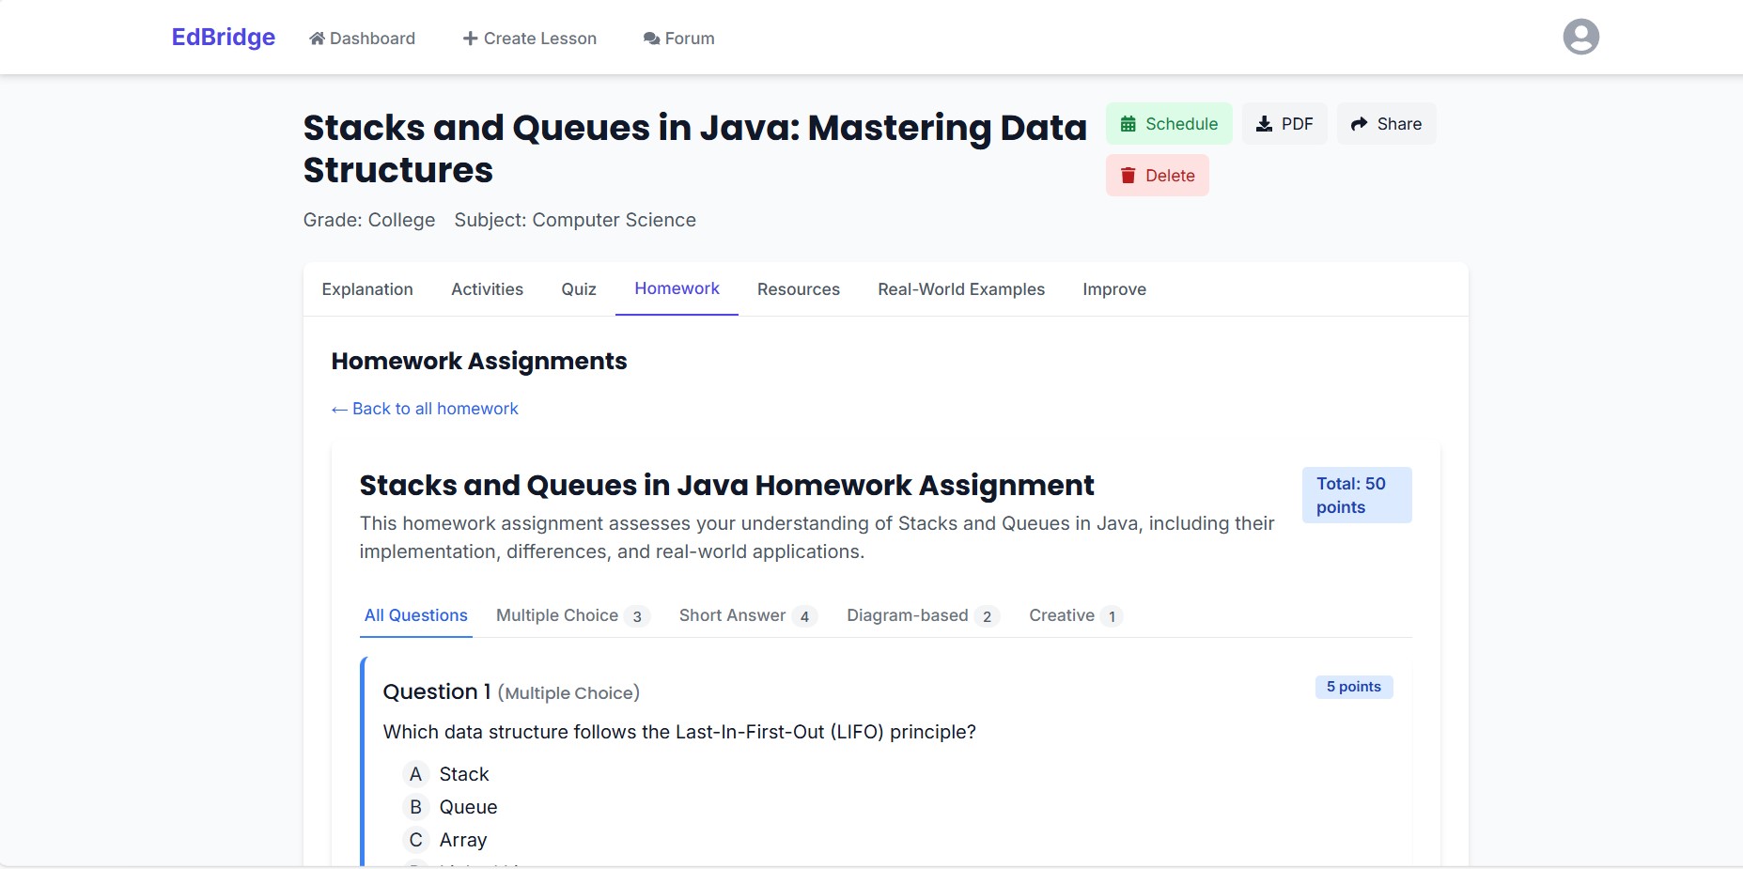
Task: View Diagram-based questions
Action: (922, 615)
